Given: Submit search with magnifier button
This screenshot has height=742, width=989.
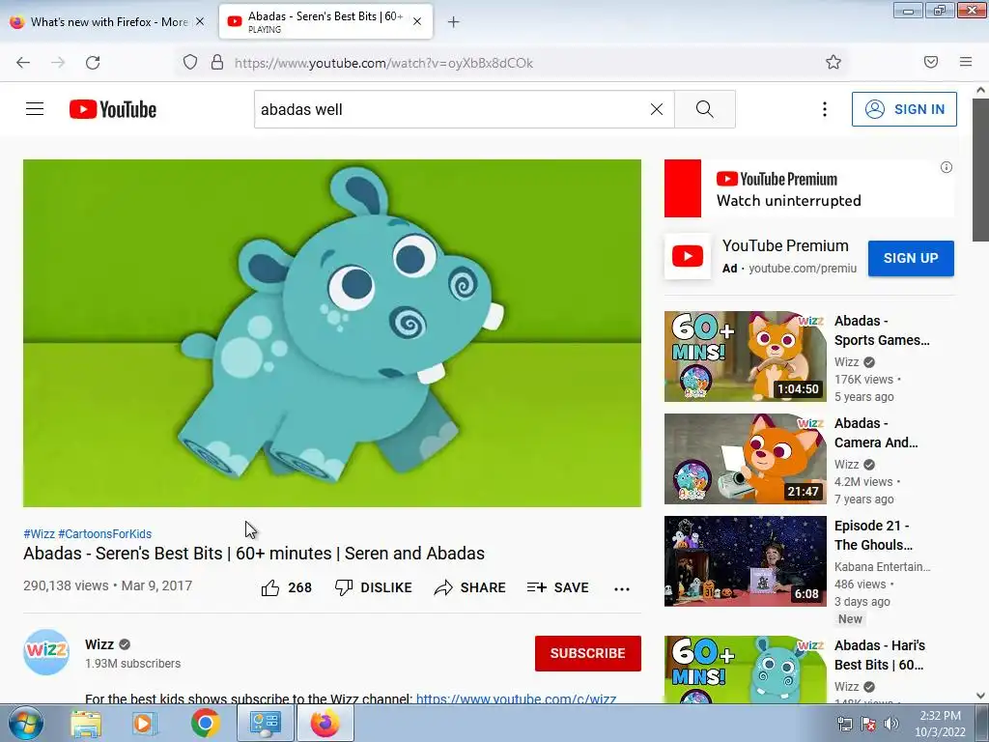Looking at the screenshot, I should (x=704, y=109).
